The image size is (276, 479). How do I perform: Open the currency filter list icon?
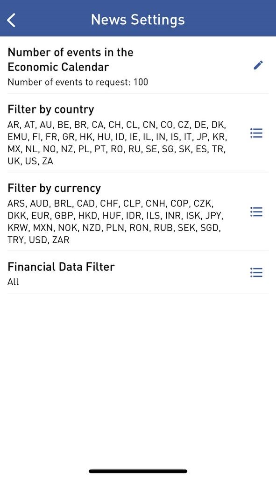pyautogui.click(x=256, y=211)
